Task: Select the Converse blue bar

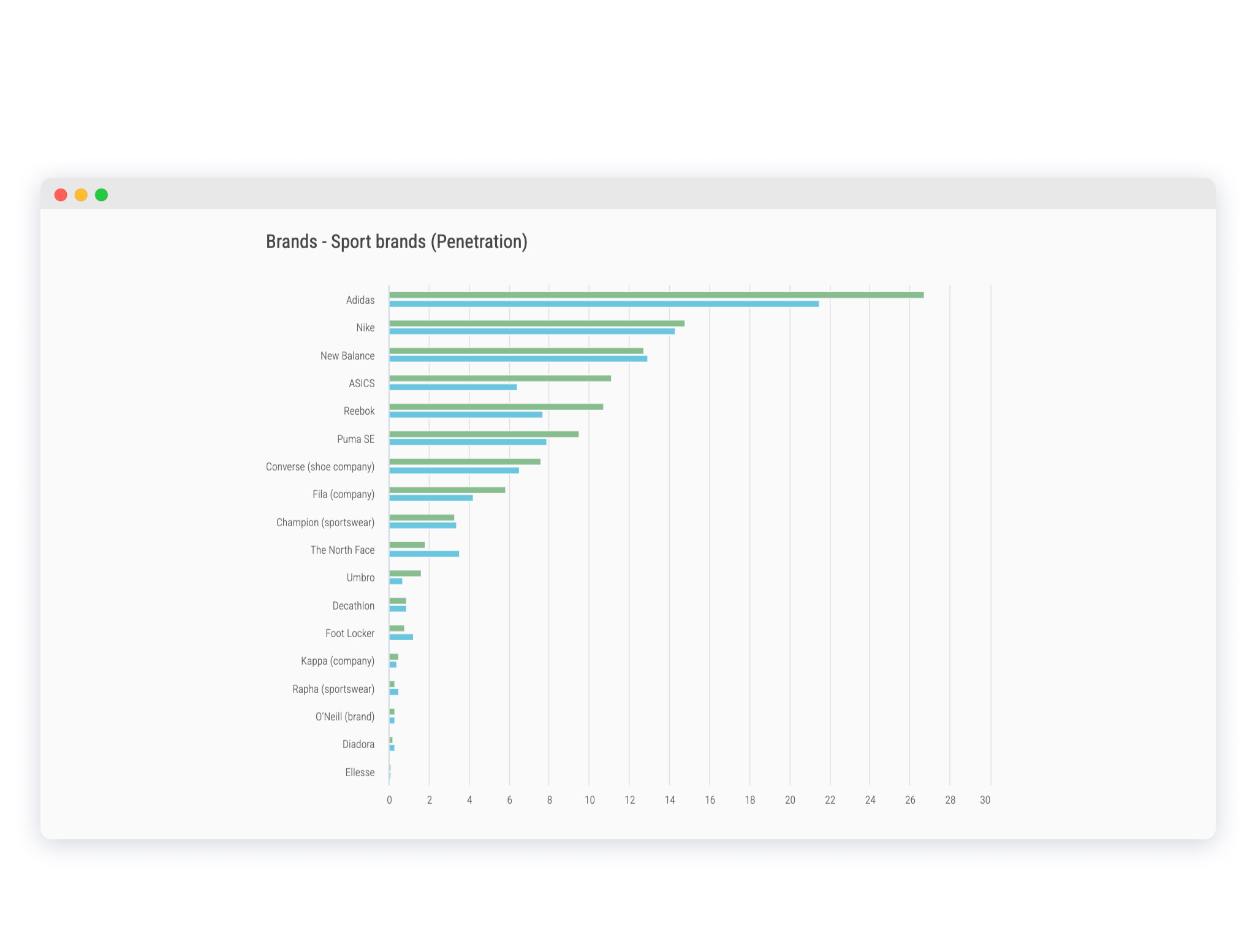Action: tap(454, 470)
